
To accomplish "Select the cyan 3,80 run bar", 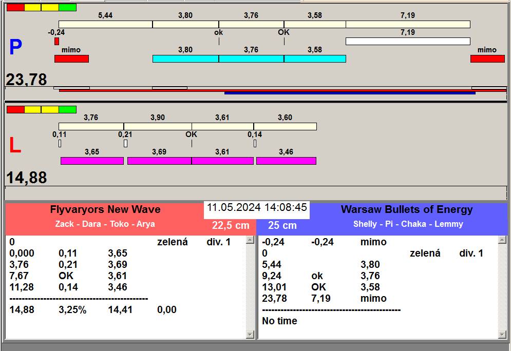I will click(x=185, y=59).
